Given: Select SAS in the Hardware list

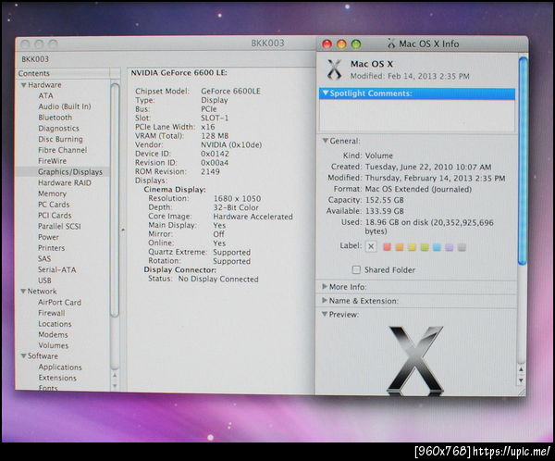Looking at the screenshot, I should (x=44, y=258).
